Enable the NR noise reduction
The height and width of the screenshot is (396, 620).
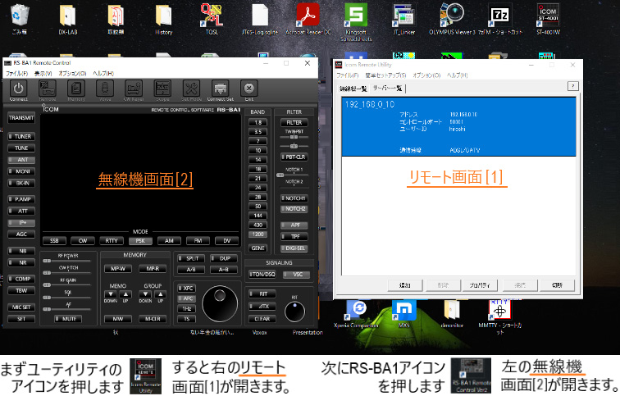coord(21,262)
